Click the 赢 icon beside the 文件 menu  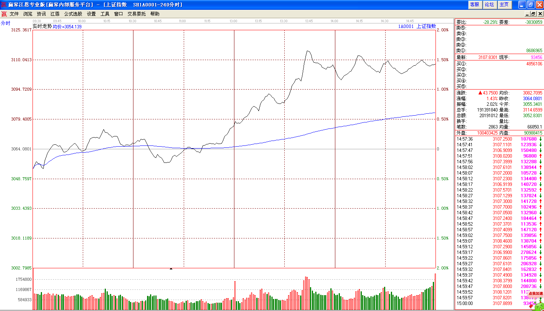[4, 14]
